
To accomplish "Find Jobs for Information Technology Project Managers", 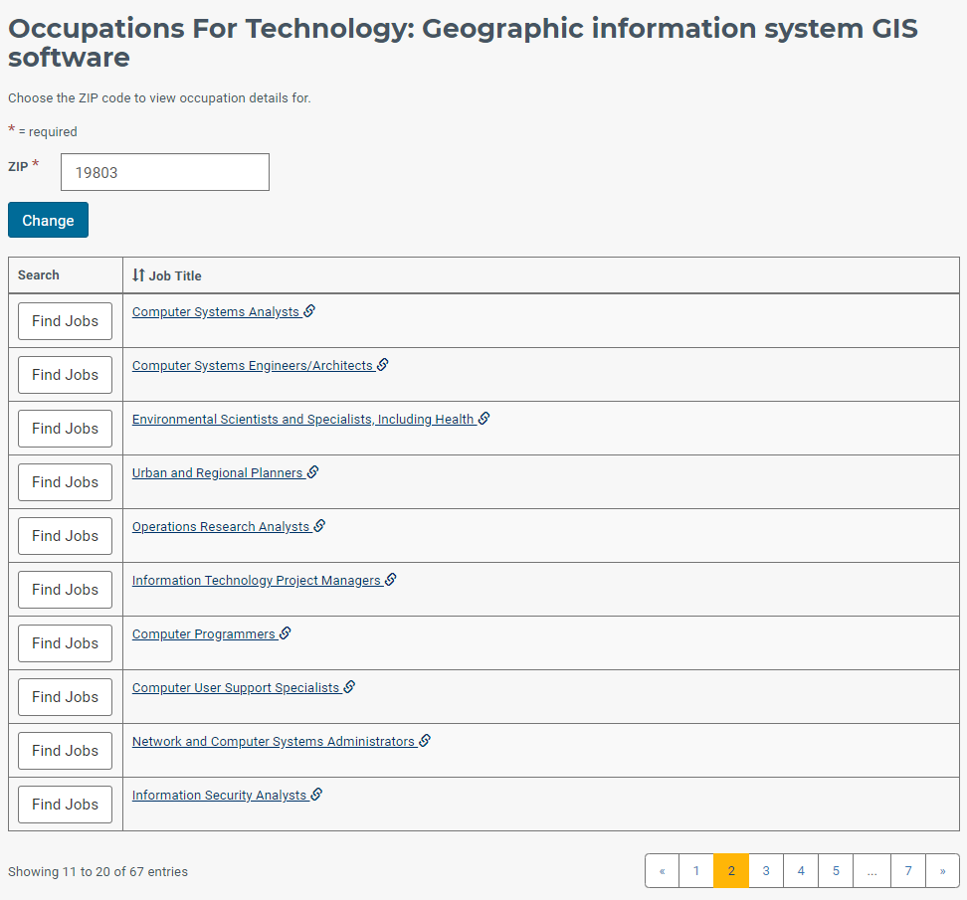I will pyautogui.click(x=65, y=590).
